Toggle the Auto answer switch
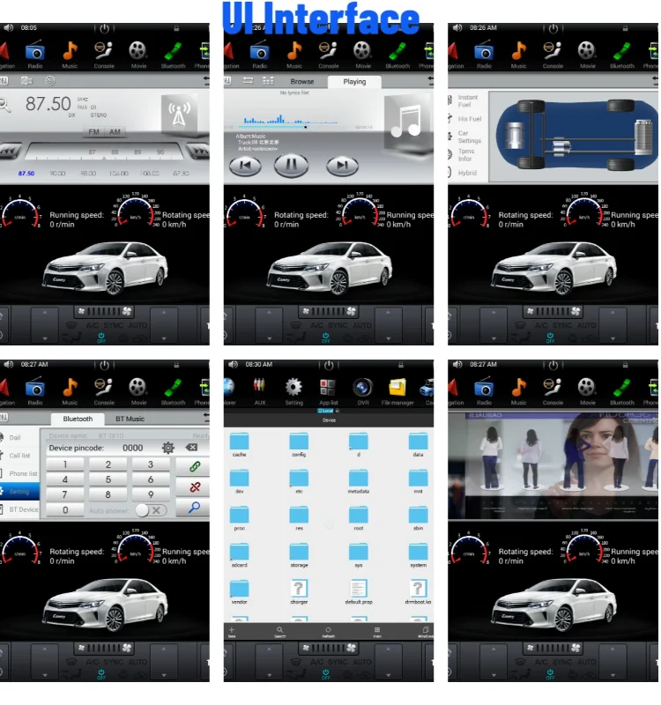 (151, 510)
